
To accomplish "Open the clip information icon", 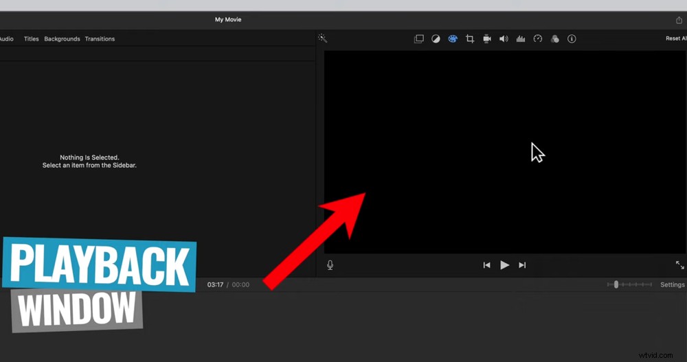I will coord(572,38).
